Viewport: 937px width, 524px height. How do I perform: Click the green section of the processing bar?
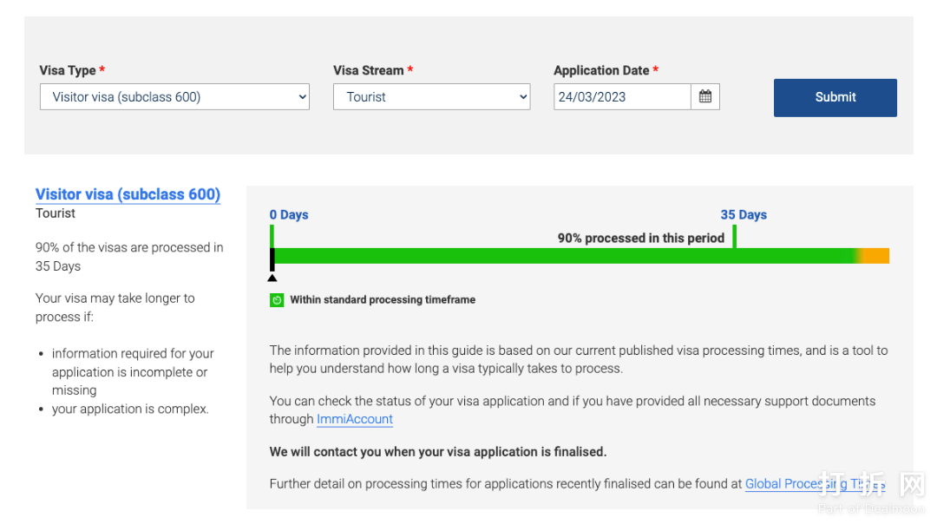pos(564,256)
